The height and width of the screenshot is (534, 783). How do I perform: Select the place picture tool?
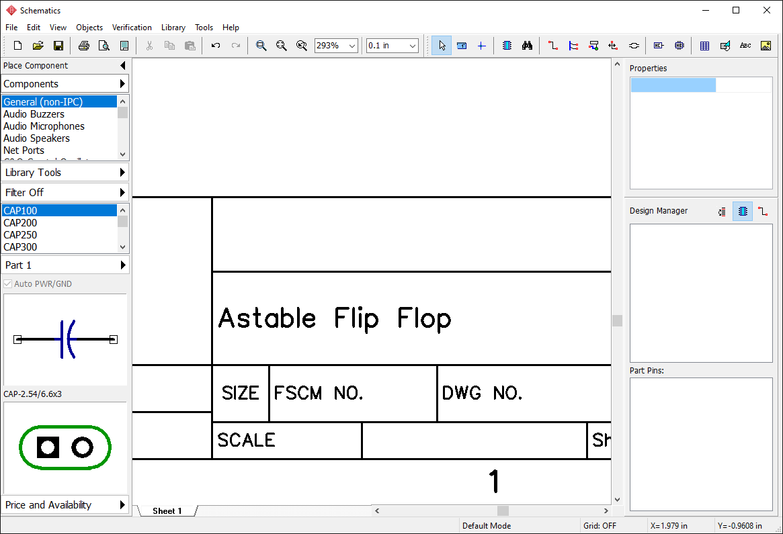[x=766, y=46]
